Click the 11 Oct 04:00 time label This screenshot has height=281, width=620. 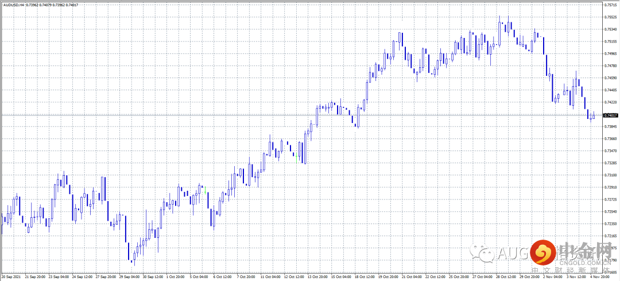coord(270,276)
